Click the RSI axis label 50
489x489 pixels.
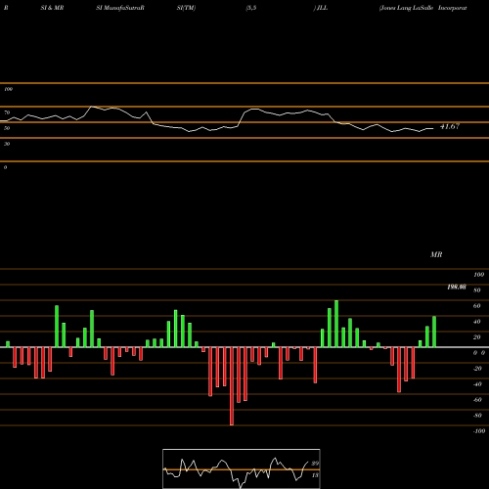7,128
